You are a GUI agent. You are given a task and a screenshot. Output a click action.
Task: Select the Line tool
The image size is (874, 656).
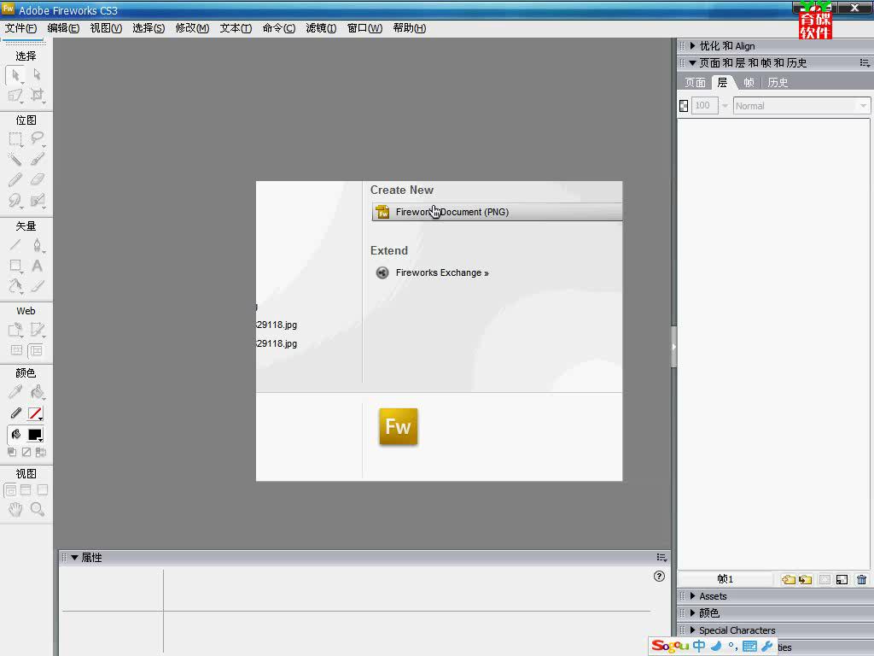coord(15,245)
